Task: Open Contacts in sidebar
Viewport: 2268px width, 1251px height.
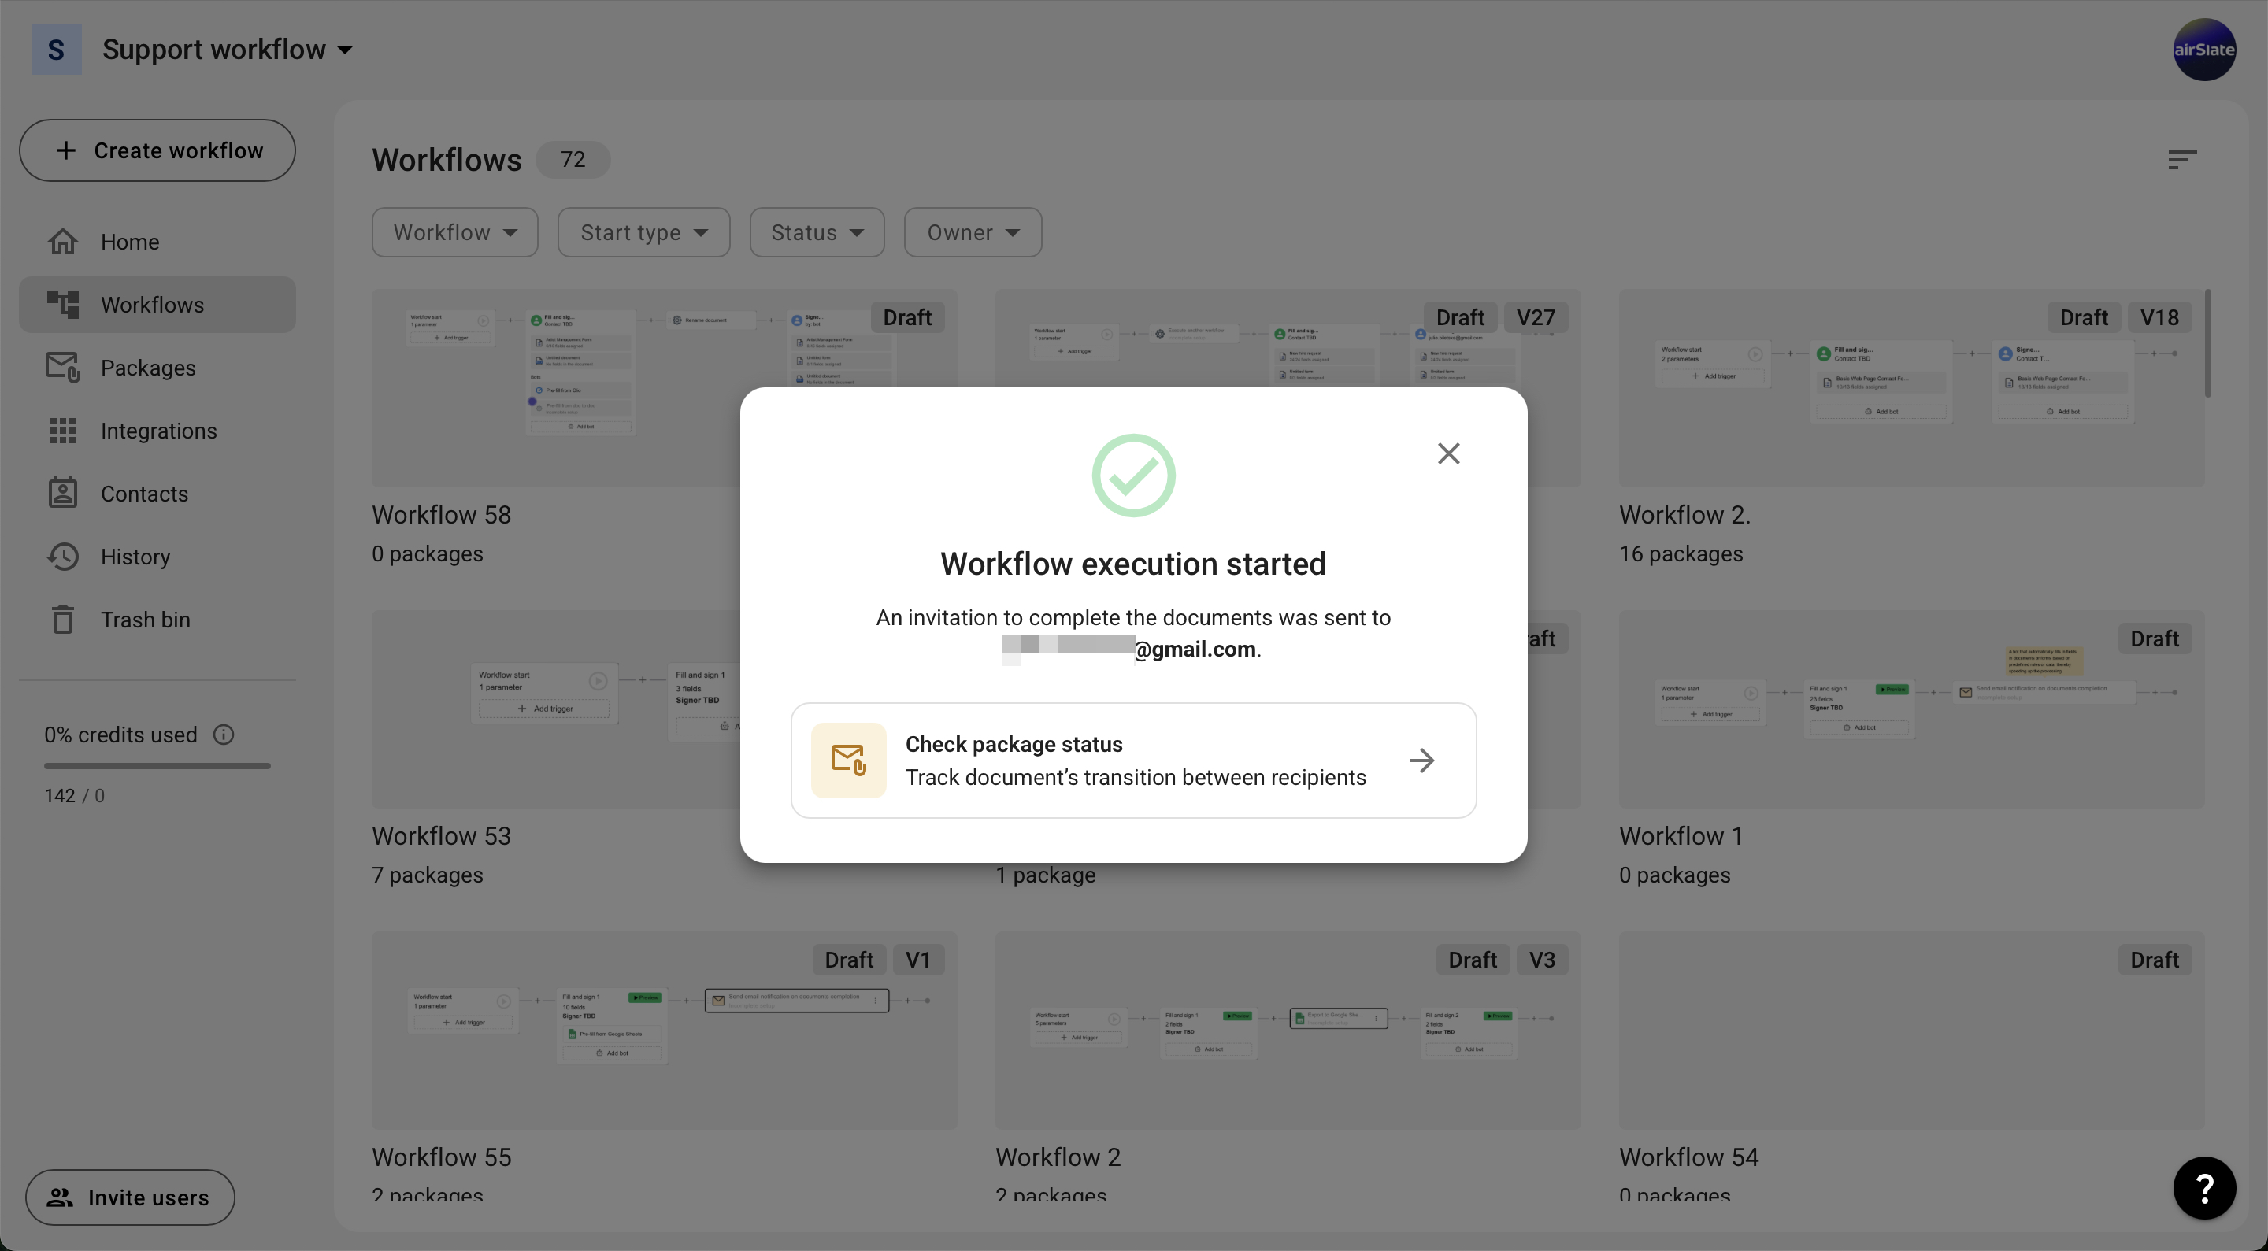Action: click(157, 493)
